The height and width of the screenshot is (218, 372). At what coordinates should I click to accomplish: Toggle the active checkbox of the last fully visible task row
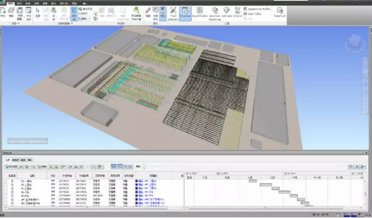[12, 203]
